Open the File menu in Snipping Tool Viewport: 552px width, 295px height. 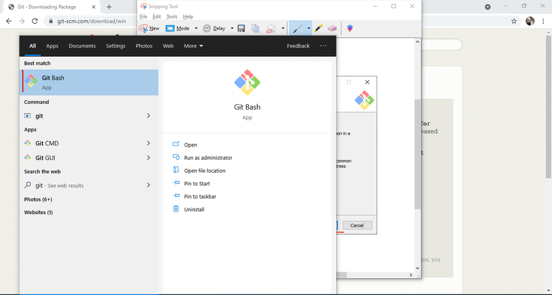(x=143, y=17)
